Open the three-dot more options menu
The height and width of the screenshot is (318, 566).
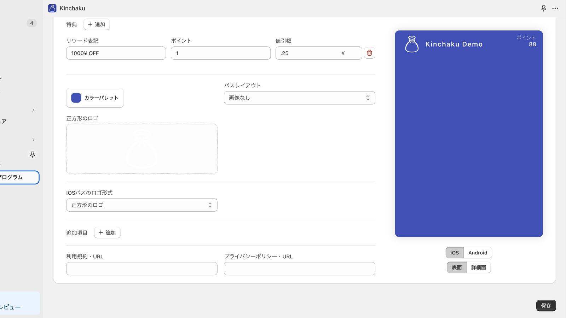pyautogui.click(x=555, y=8)
